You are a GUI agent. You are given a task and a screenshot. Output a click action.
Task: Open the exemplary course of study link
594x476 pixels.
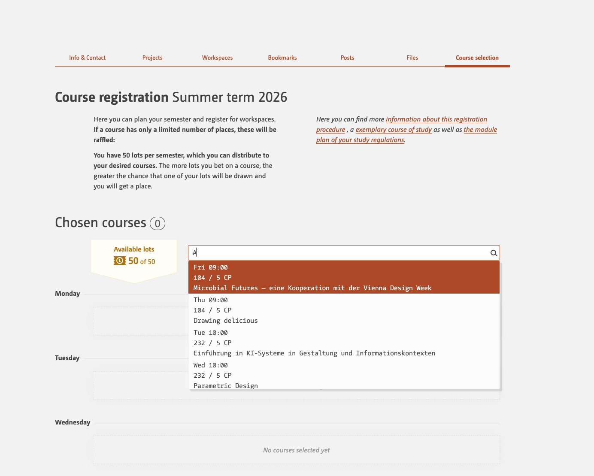pos(394,130)
